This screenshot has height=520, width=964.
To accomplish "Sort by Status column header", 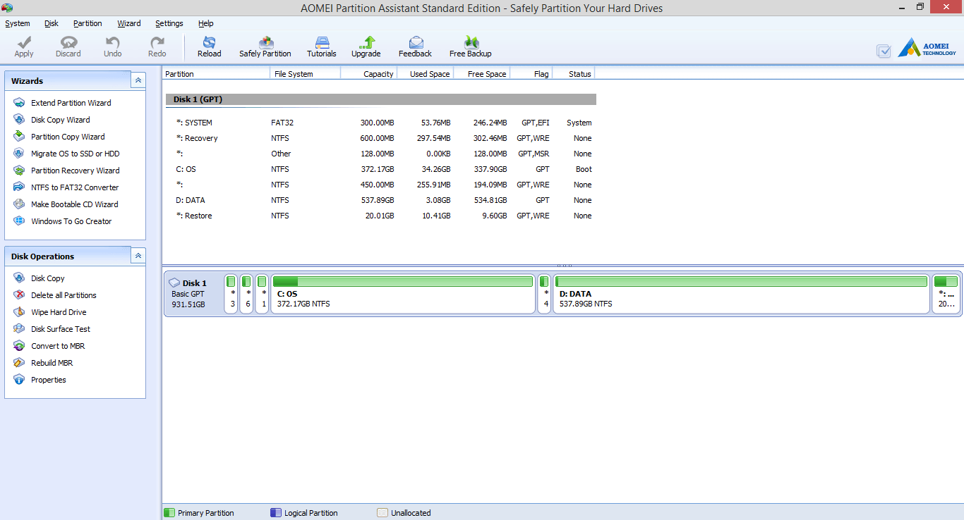I will [573, 73].
